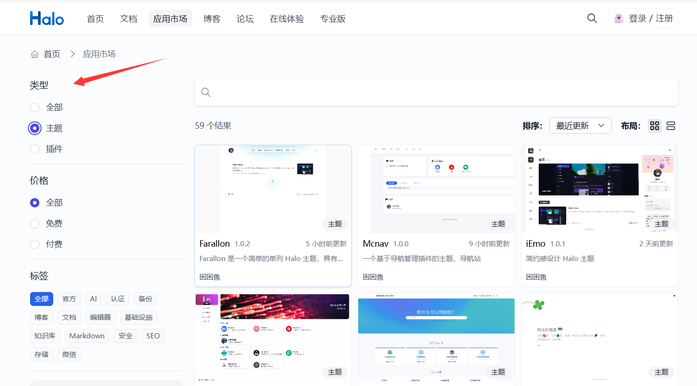
Task: Open the Mcnav theme preview thumbnail
Action: (436, 189)
